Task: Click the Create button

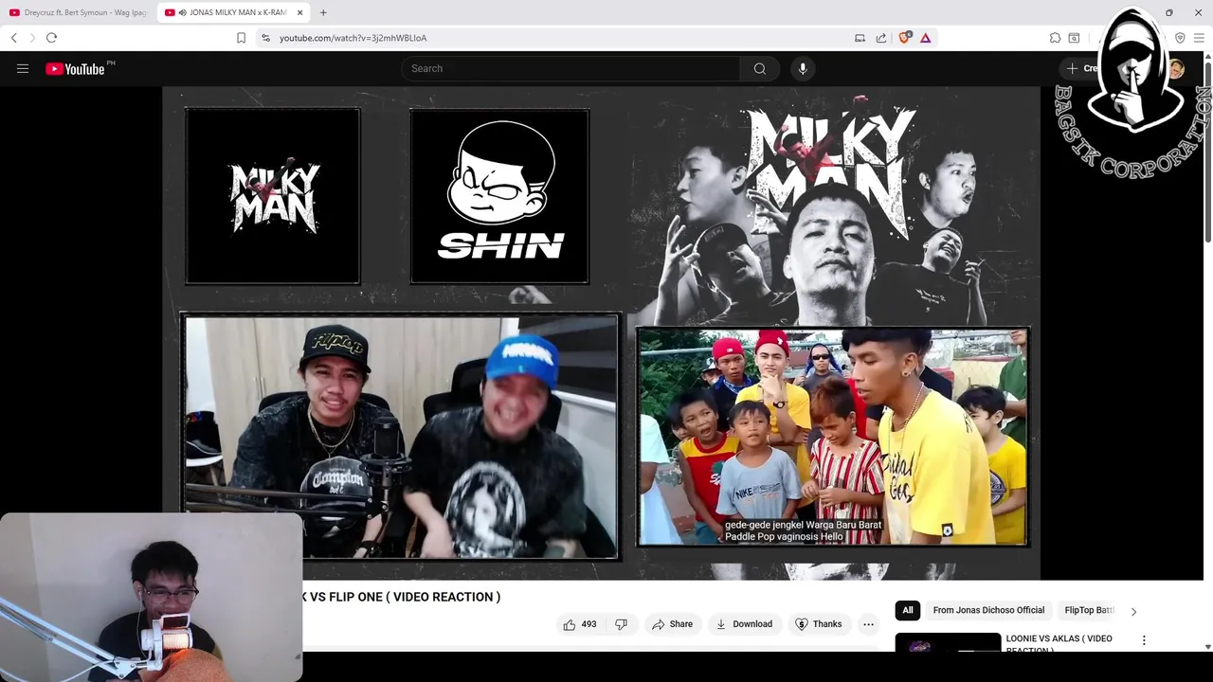Action: pyautogui.click(x=1080, y=68)
